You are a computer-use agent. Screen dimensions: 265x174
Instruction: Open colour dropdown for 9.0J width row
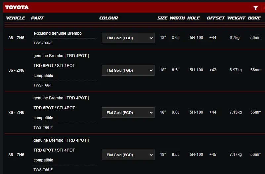point(128,113)
